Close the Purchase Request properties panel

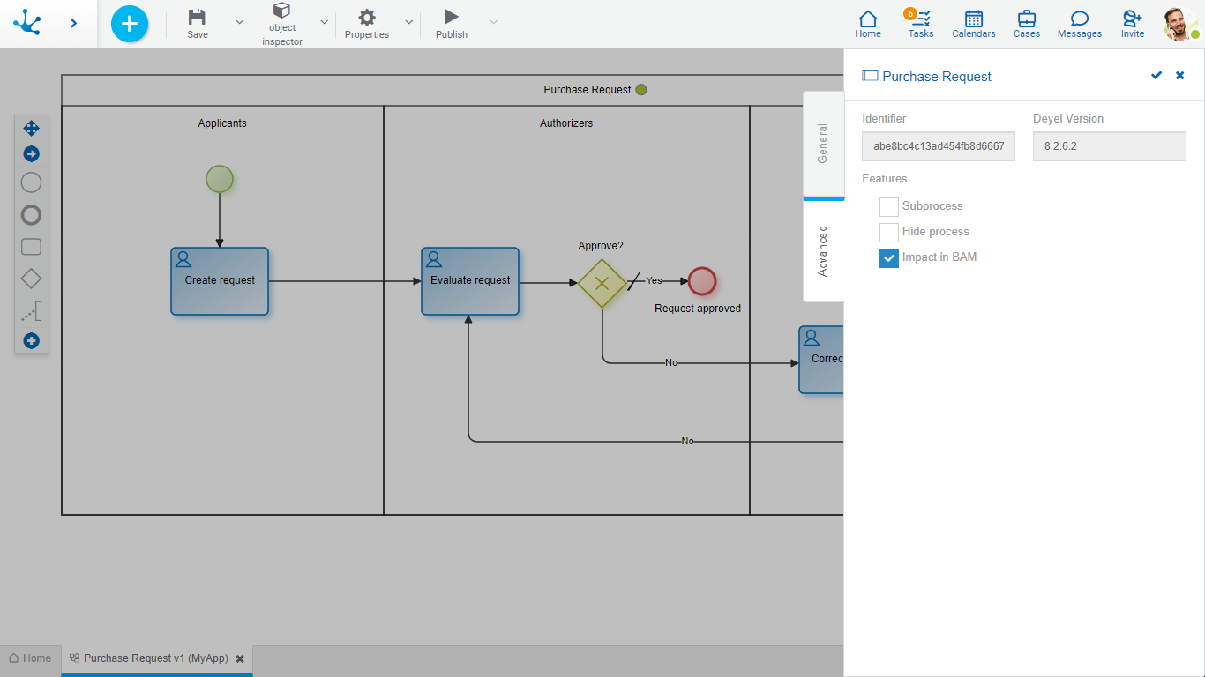coord(1180,76)
